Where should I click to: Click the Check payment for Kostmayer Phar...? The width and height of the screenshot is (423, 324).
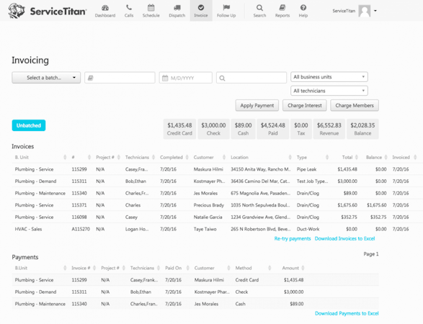tap(241, 292)
